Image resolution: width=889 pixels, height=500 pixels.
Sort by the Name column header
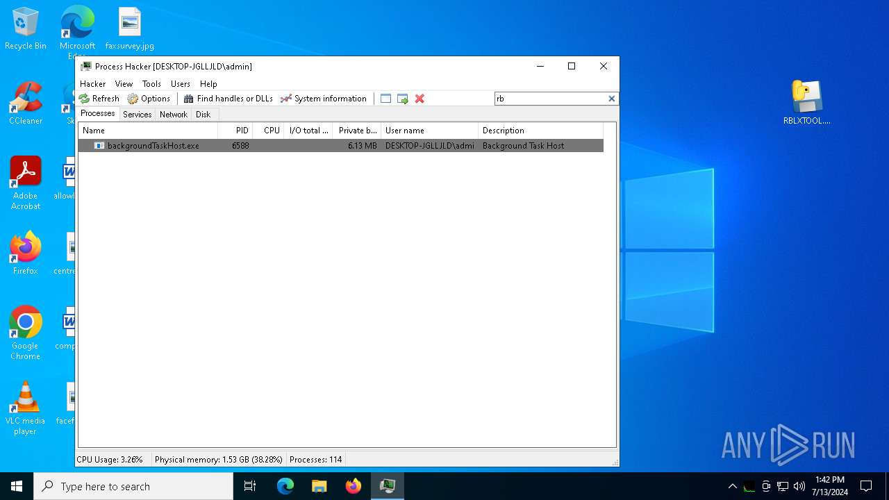148,131
